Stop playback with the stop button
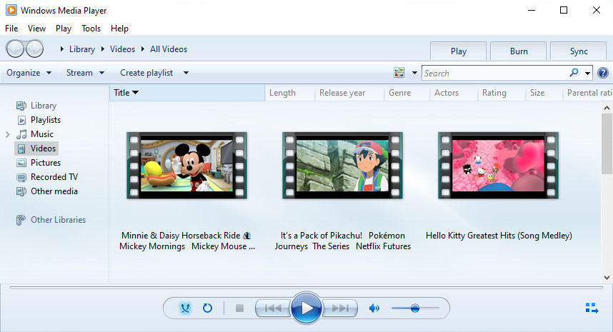The image size is (613, 332). coord(239,308)
